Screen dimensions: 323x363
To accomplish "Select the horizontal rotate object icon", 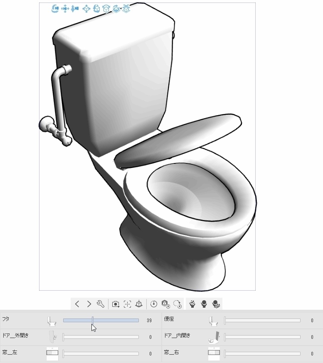I will pos(116,9).
